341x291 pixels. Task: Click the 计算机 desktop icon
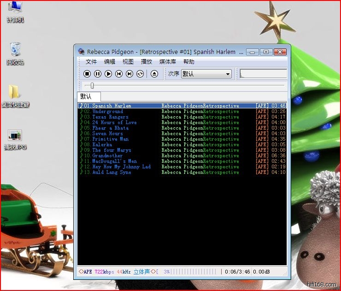(x=15, y=12)
